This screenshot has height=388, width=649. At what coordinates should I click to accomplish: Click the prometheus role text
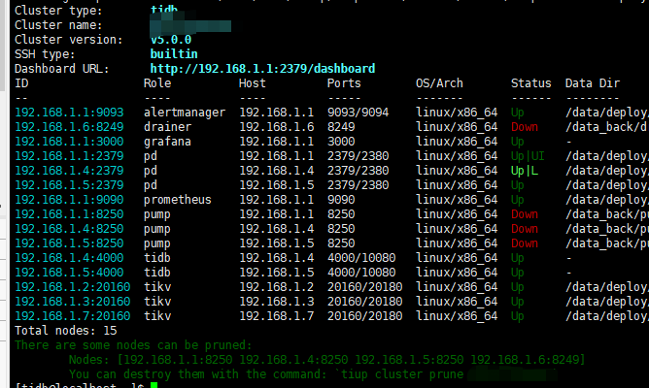(x=178, y=200)
